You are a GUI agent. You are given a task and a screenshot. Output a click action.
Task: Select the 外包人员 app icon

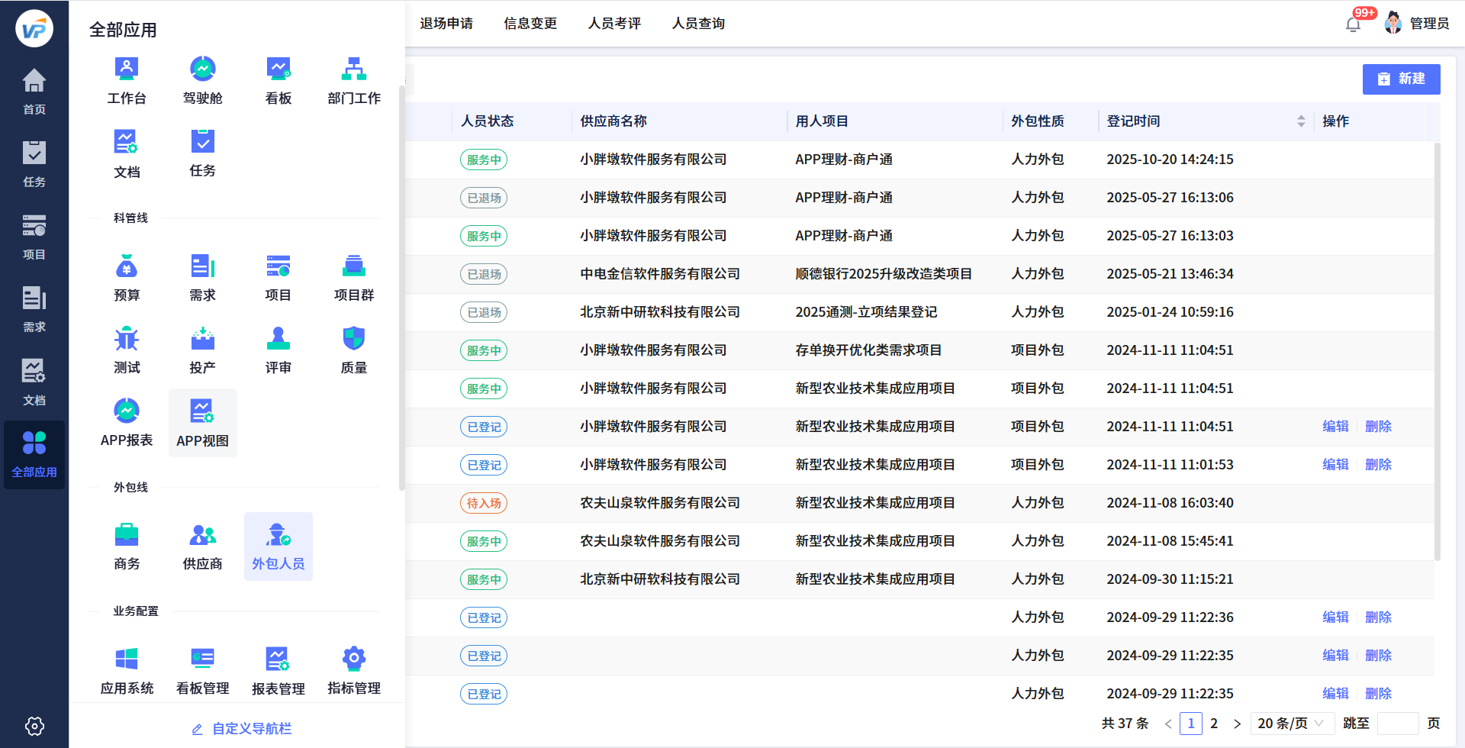278,545
